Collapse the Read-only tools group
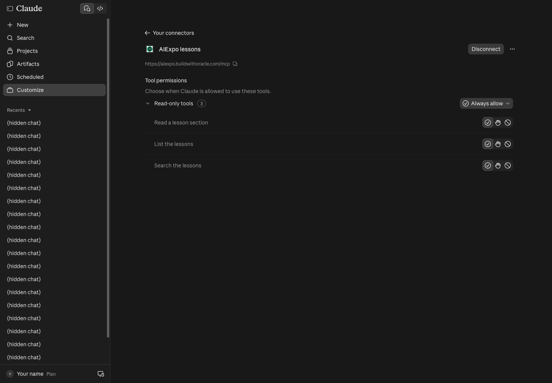The height and width of the screenshot is (383, 552). click(148, 103)
